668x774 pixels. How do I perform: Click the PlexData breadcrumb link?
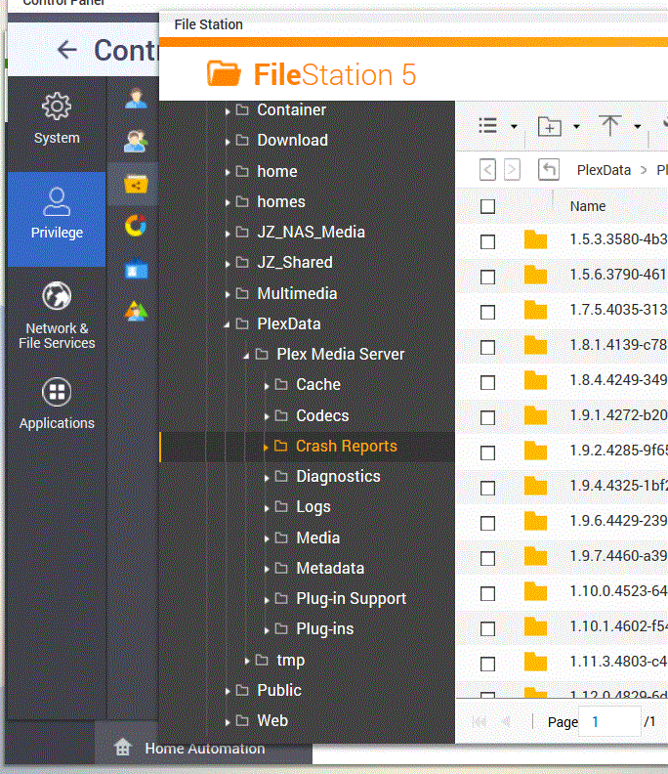coord(604,170)
